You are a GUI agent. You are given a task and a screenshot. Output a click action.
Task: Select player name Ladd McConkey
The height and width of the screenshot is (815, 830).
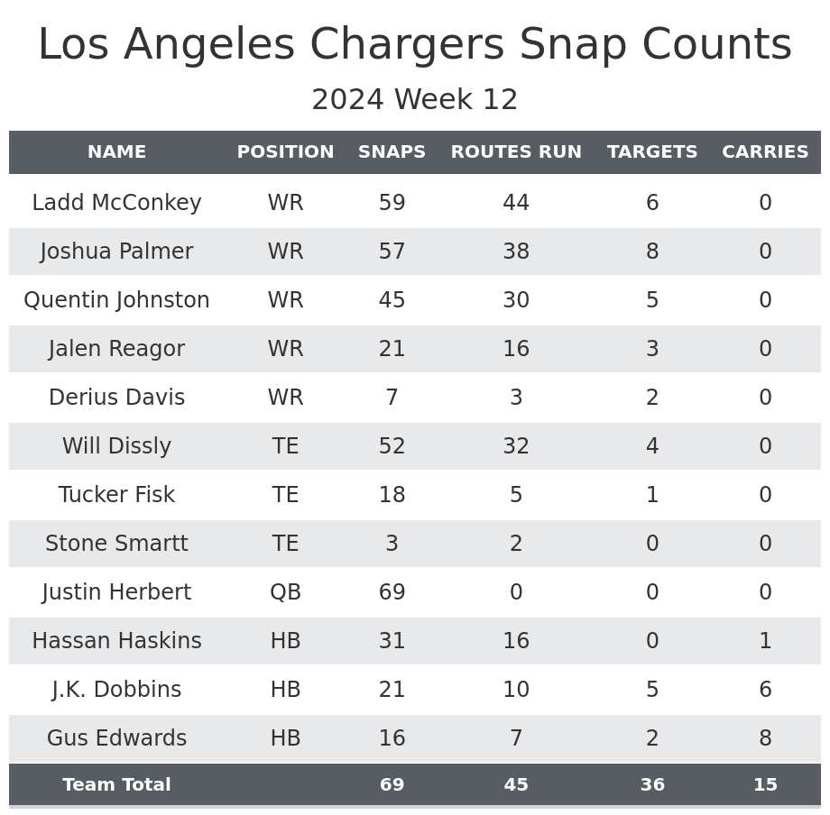pos(116,203)
